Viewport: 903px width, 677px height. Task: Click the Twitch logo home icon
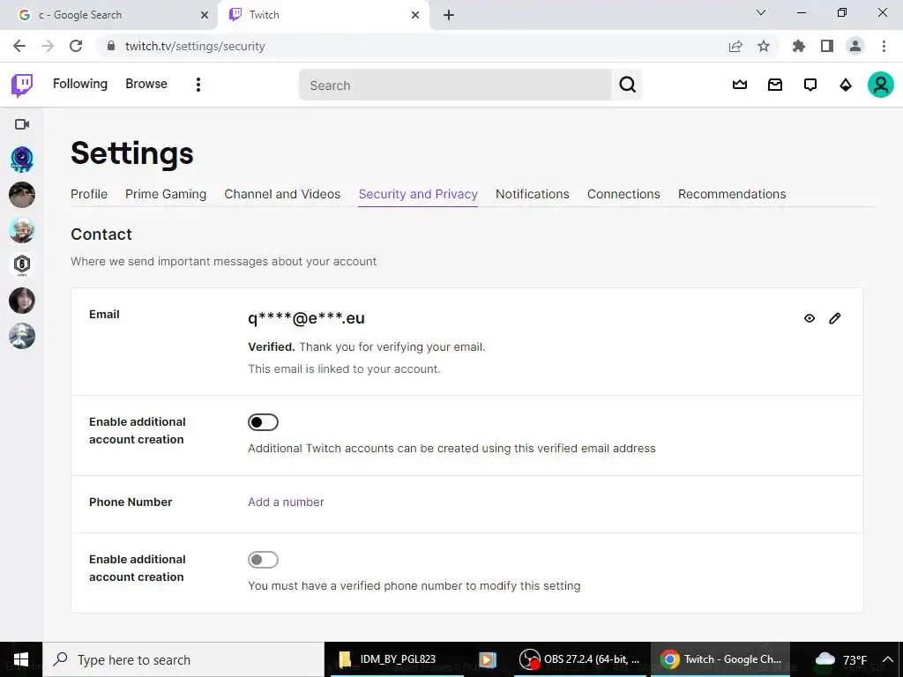22,86
